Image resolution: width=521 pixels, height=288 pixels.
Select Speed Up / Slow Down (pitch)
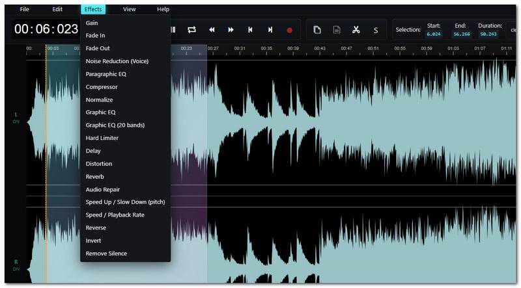[x=125, y=202]
